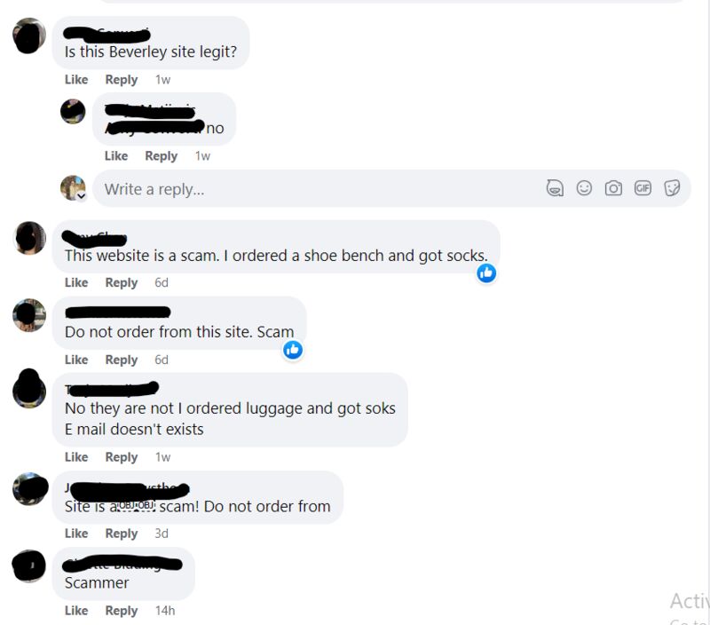Like the luggage and soks comment

tap(76, 457)
